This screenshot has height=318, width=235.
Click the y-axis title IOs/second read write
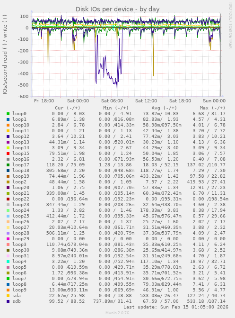click(5, 55)
